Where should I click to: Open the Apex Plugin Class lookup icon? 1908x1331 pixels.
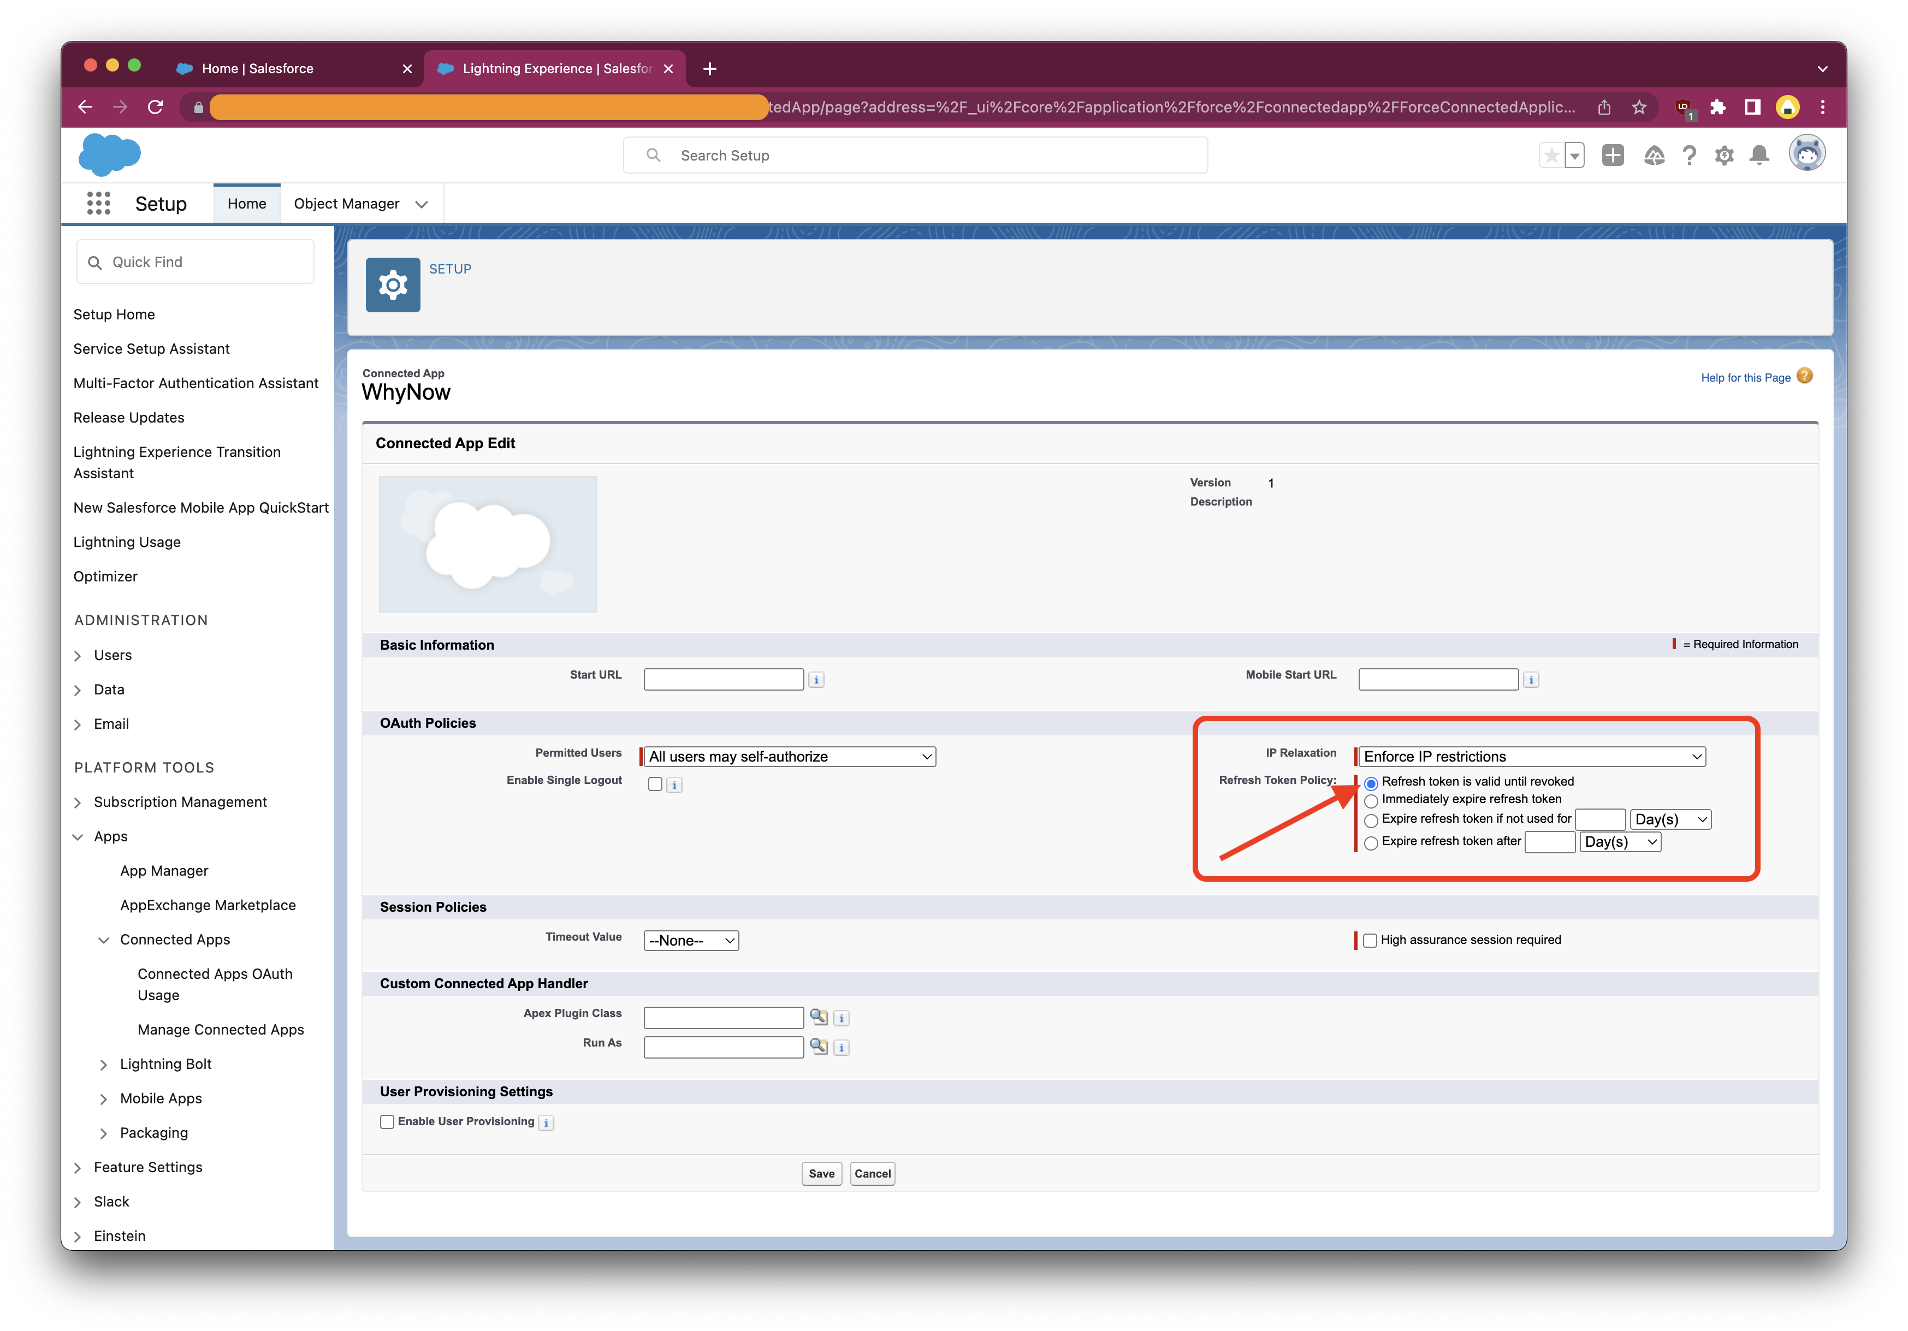pos(819,1017)
